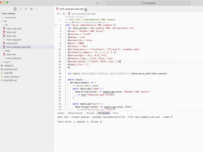Click the info icon next to README.md
This screenshot has width=203, height=152.
click(2, 81)
